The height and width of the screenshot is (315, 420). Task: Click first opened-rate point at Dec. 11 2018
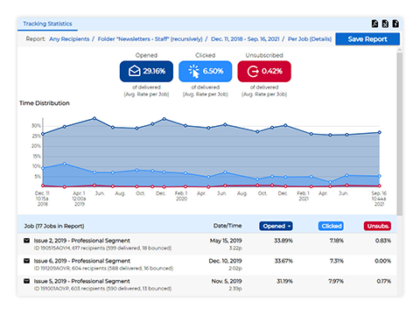tap(43, 134)
